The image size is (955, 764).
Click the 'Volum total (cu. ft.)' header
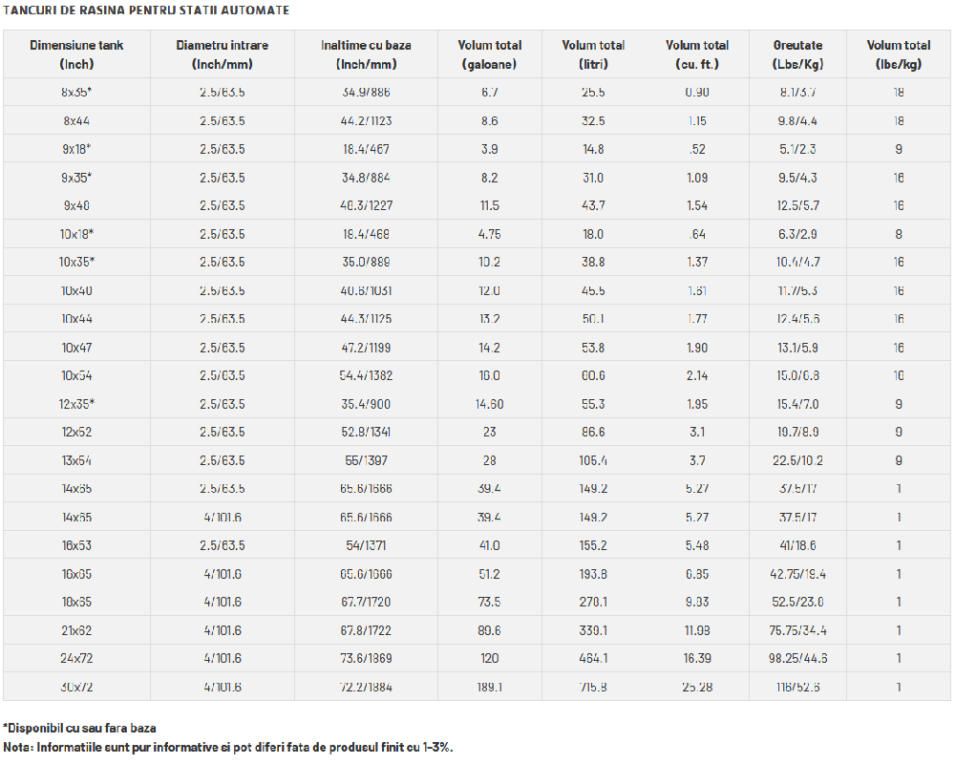tap(697, 54)
